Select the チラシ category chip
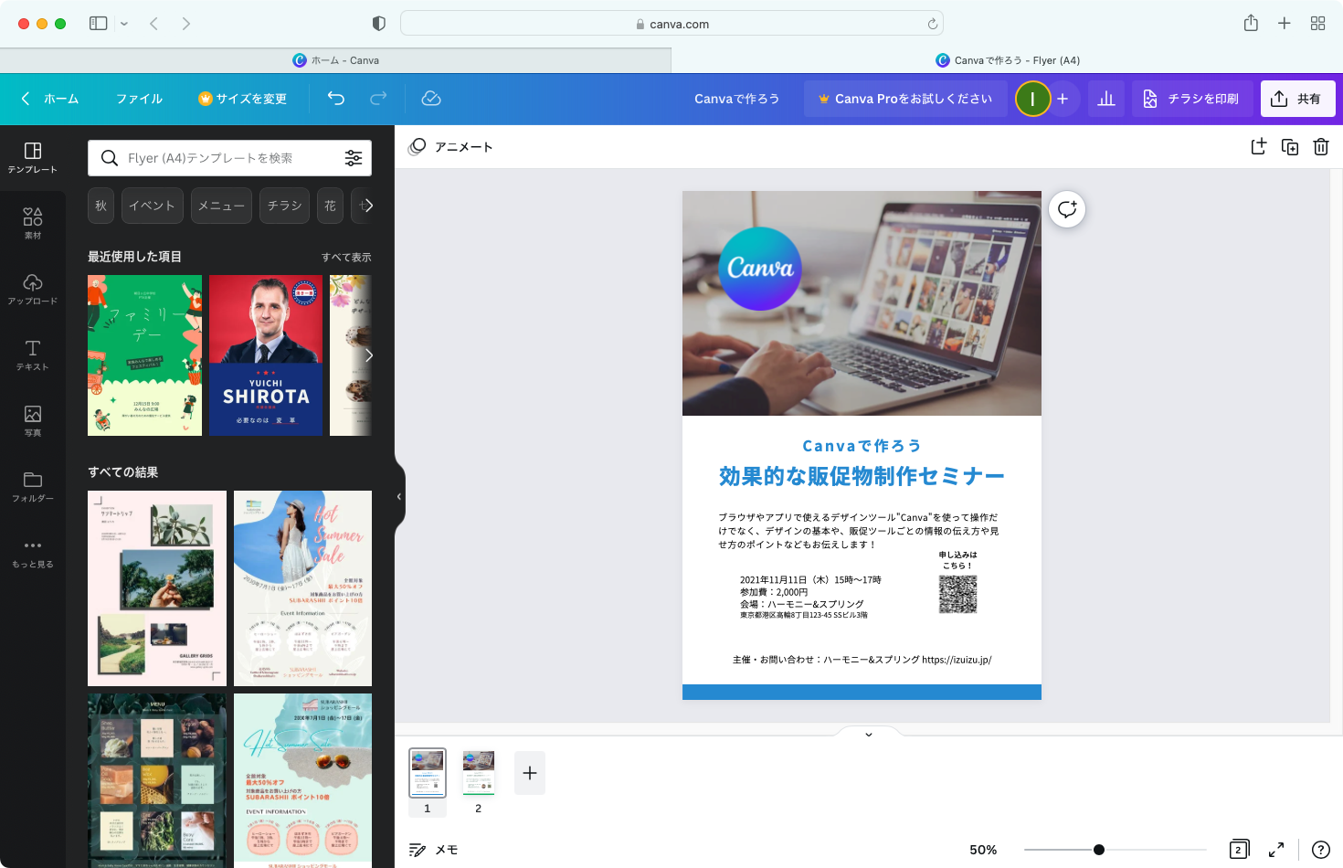Screen dimensions: 1343x868 click(284, 206)
